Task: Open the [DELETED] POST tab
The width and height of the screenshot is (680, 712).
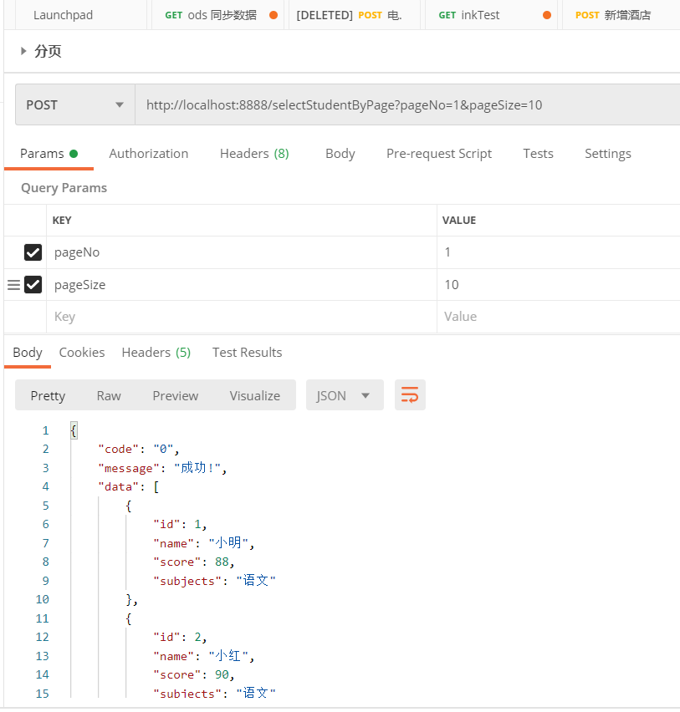Action: (x=355, y=15)
